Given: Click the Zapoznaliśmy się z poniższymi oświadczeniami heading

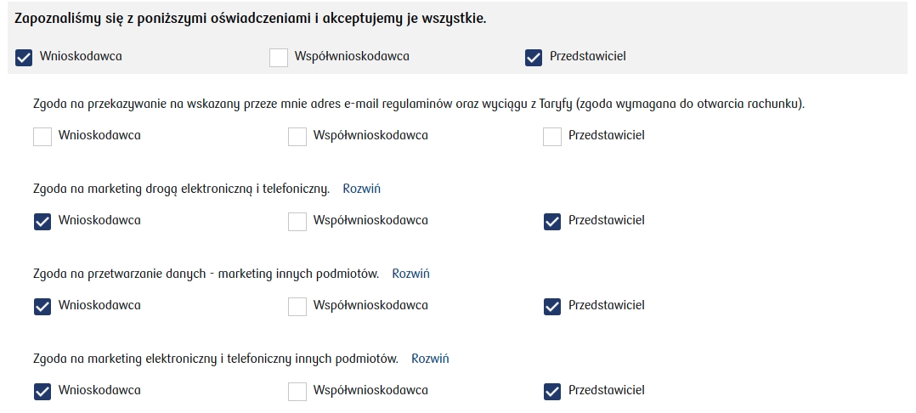Looking at the screenshot, I should (251, 19).
